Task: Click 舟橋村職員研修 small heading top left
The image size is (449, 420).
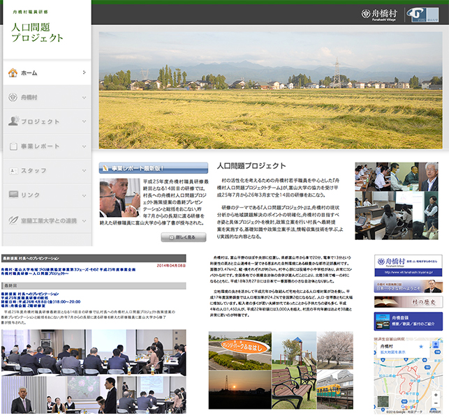Action: click(x=30, y=12)
